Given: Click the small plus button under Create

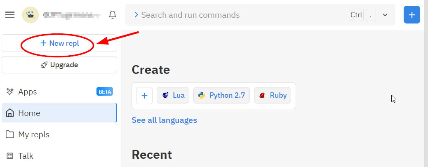Looking at the screenshot, I should [x=144, y=95].
